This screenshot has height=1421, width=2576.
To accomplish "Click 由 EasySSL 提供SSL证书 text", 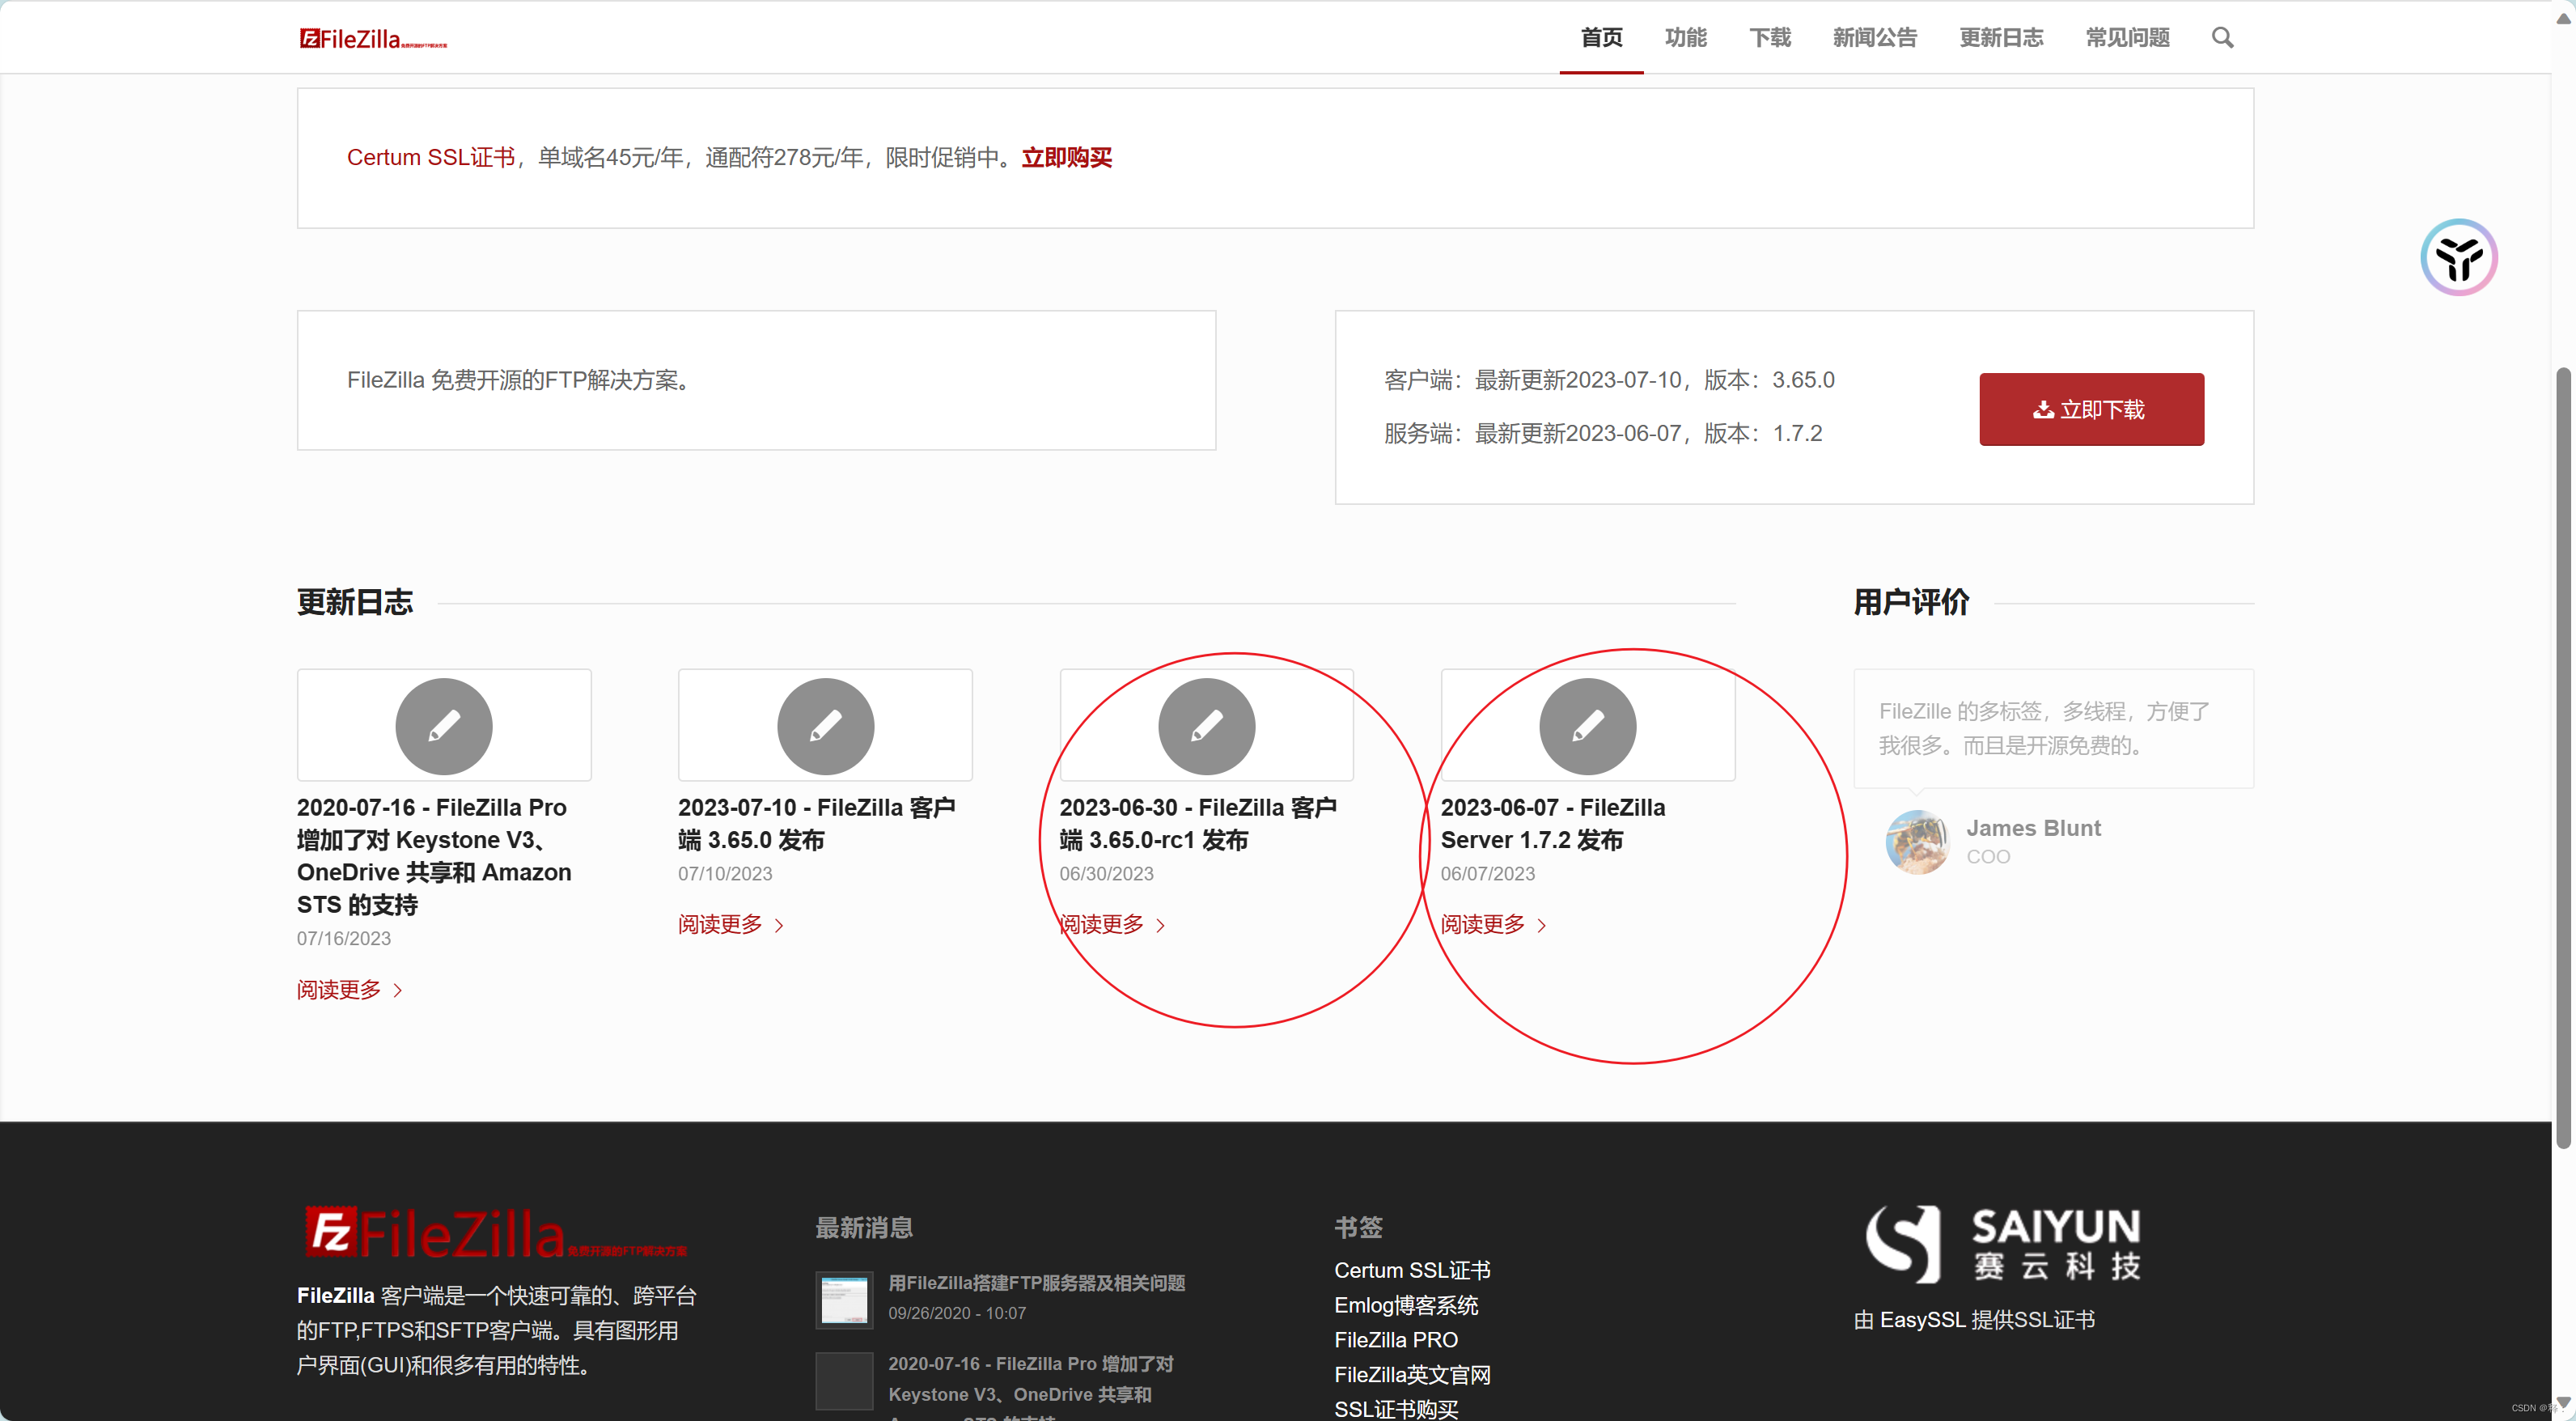I will (1974, 1320).
